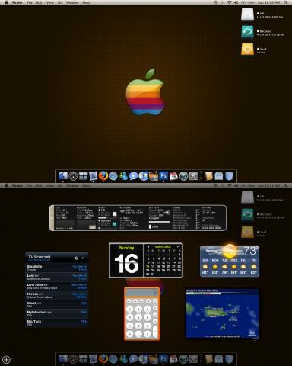Select Heroes in TV Forecast list

tap(57, 295)
